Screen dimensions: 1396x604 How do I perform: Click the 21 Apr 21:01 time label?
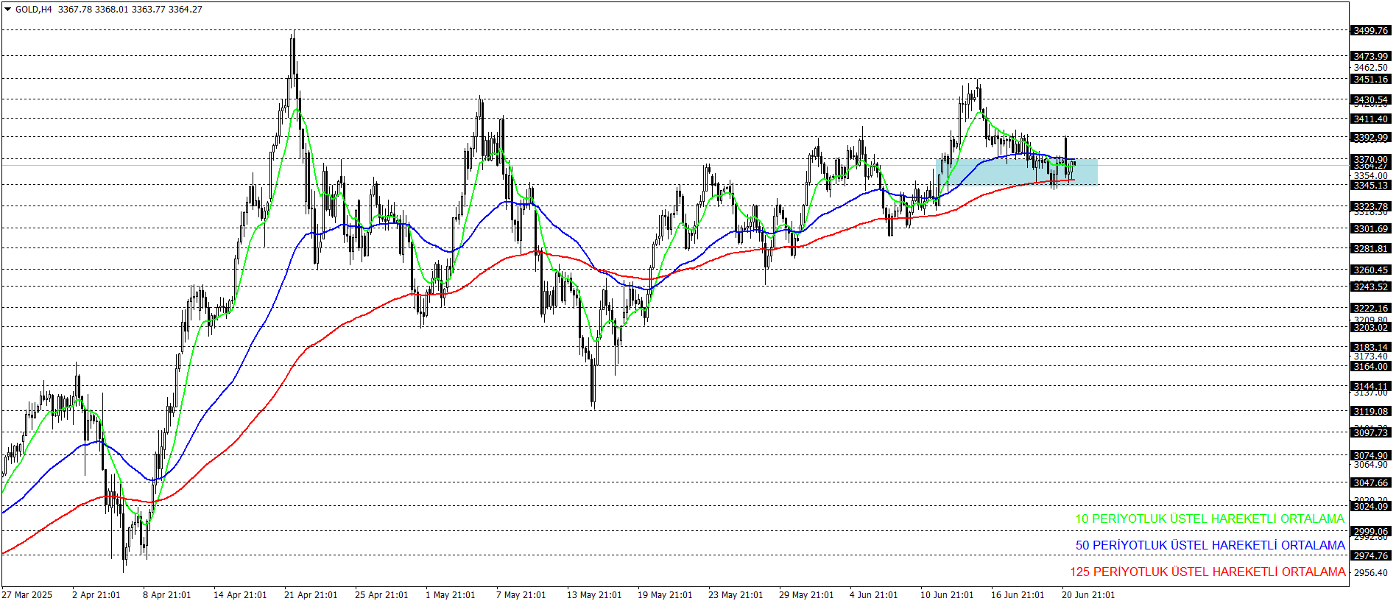click(x=311, y=594)
